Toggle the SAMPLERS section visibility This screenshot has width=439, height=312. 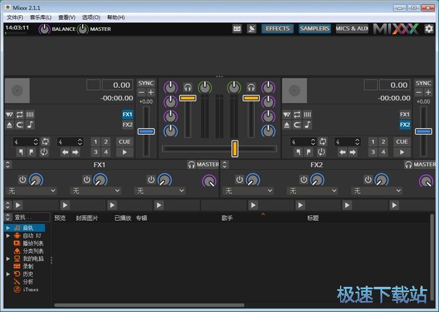(314, 29)
